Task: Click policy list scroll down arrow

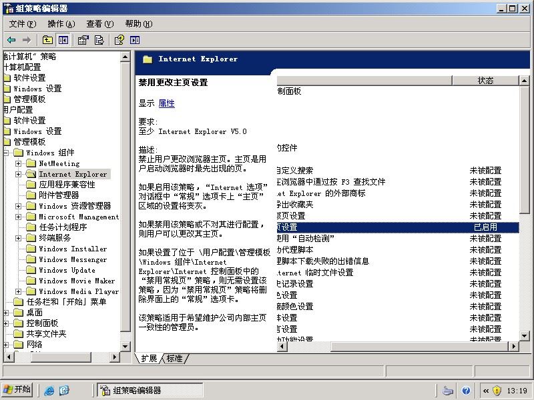Action: [524, 336]
